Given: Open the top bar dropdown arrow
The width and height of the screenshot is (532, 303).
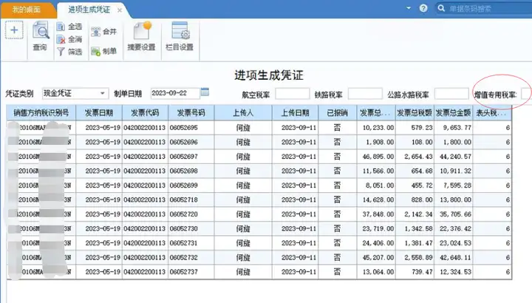Looking at the screenshot, I should click(x=409, y=8).
